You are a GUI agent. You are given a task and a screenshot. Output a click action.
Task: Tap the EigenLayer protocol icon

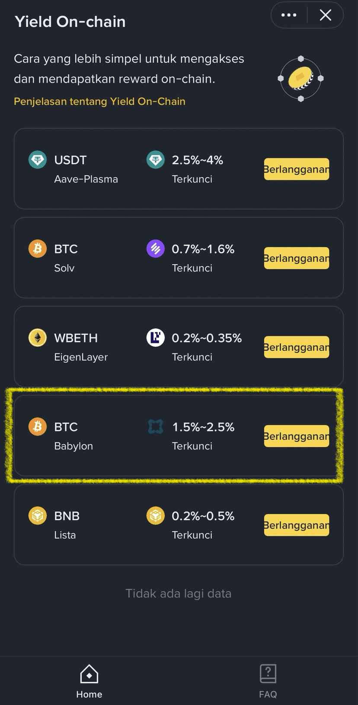tap(155, 338)
